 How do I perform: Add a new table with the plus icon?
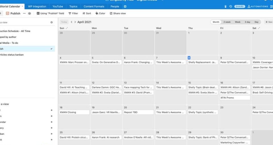tap(125, 7)
